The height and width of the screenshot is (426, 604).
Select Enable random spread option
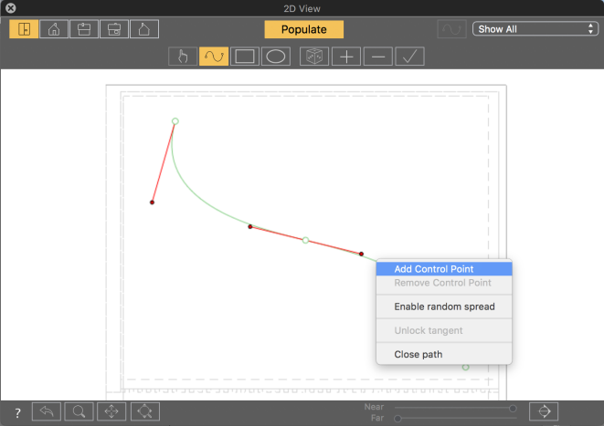(444, 307)
